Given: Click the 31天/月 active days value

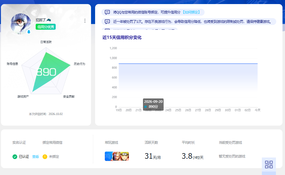Looking at the screenshot, I should (153, 156).
